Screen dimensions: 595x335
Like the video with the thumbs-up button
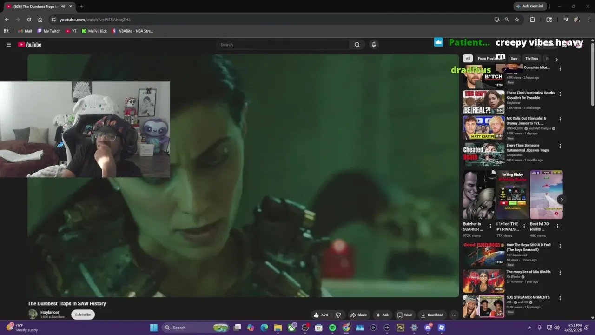[321, 315]
